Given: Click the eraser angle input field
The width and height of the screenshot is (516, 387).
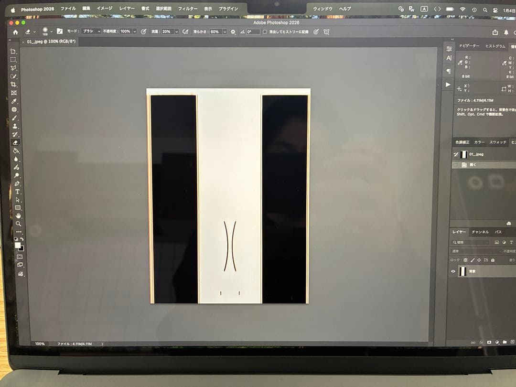Looking at the screenshot, I should tap(253, 32).
